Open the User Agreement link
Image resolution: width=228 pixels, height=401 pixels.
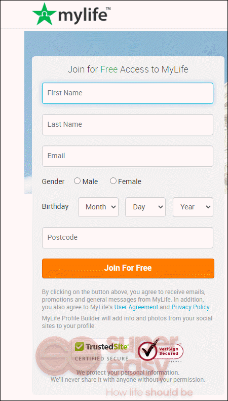pos(136,307)
